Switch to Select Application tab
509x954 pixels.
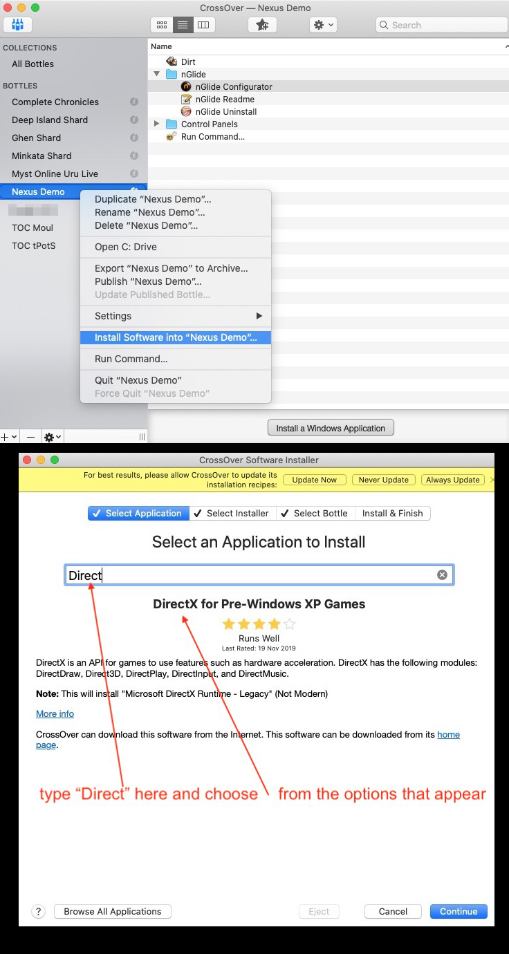pos(138,513)
